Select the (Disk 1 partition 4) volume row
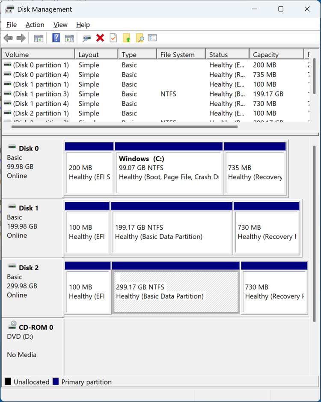Image resolution: width=321 pixels, height=402 pixels. [x=156, y=104]
